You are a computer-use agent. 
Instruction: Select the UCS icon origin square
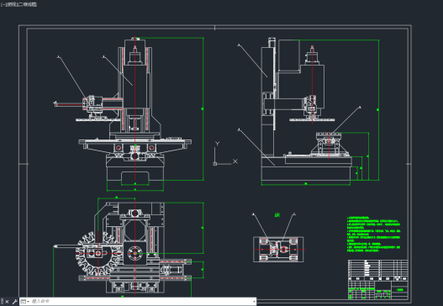(214, 164)
